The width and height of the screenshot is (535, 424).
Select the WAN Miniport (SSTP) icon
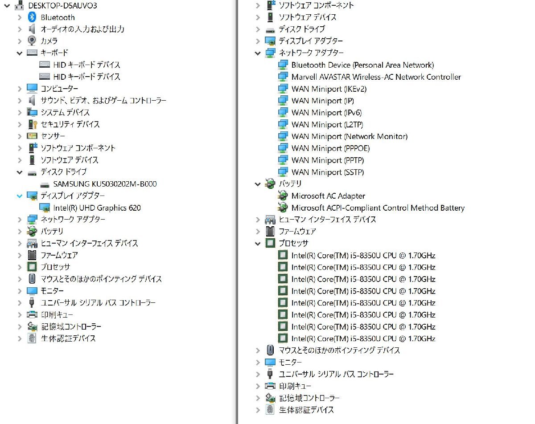pos(283,172)
